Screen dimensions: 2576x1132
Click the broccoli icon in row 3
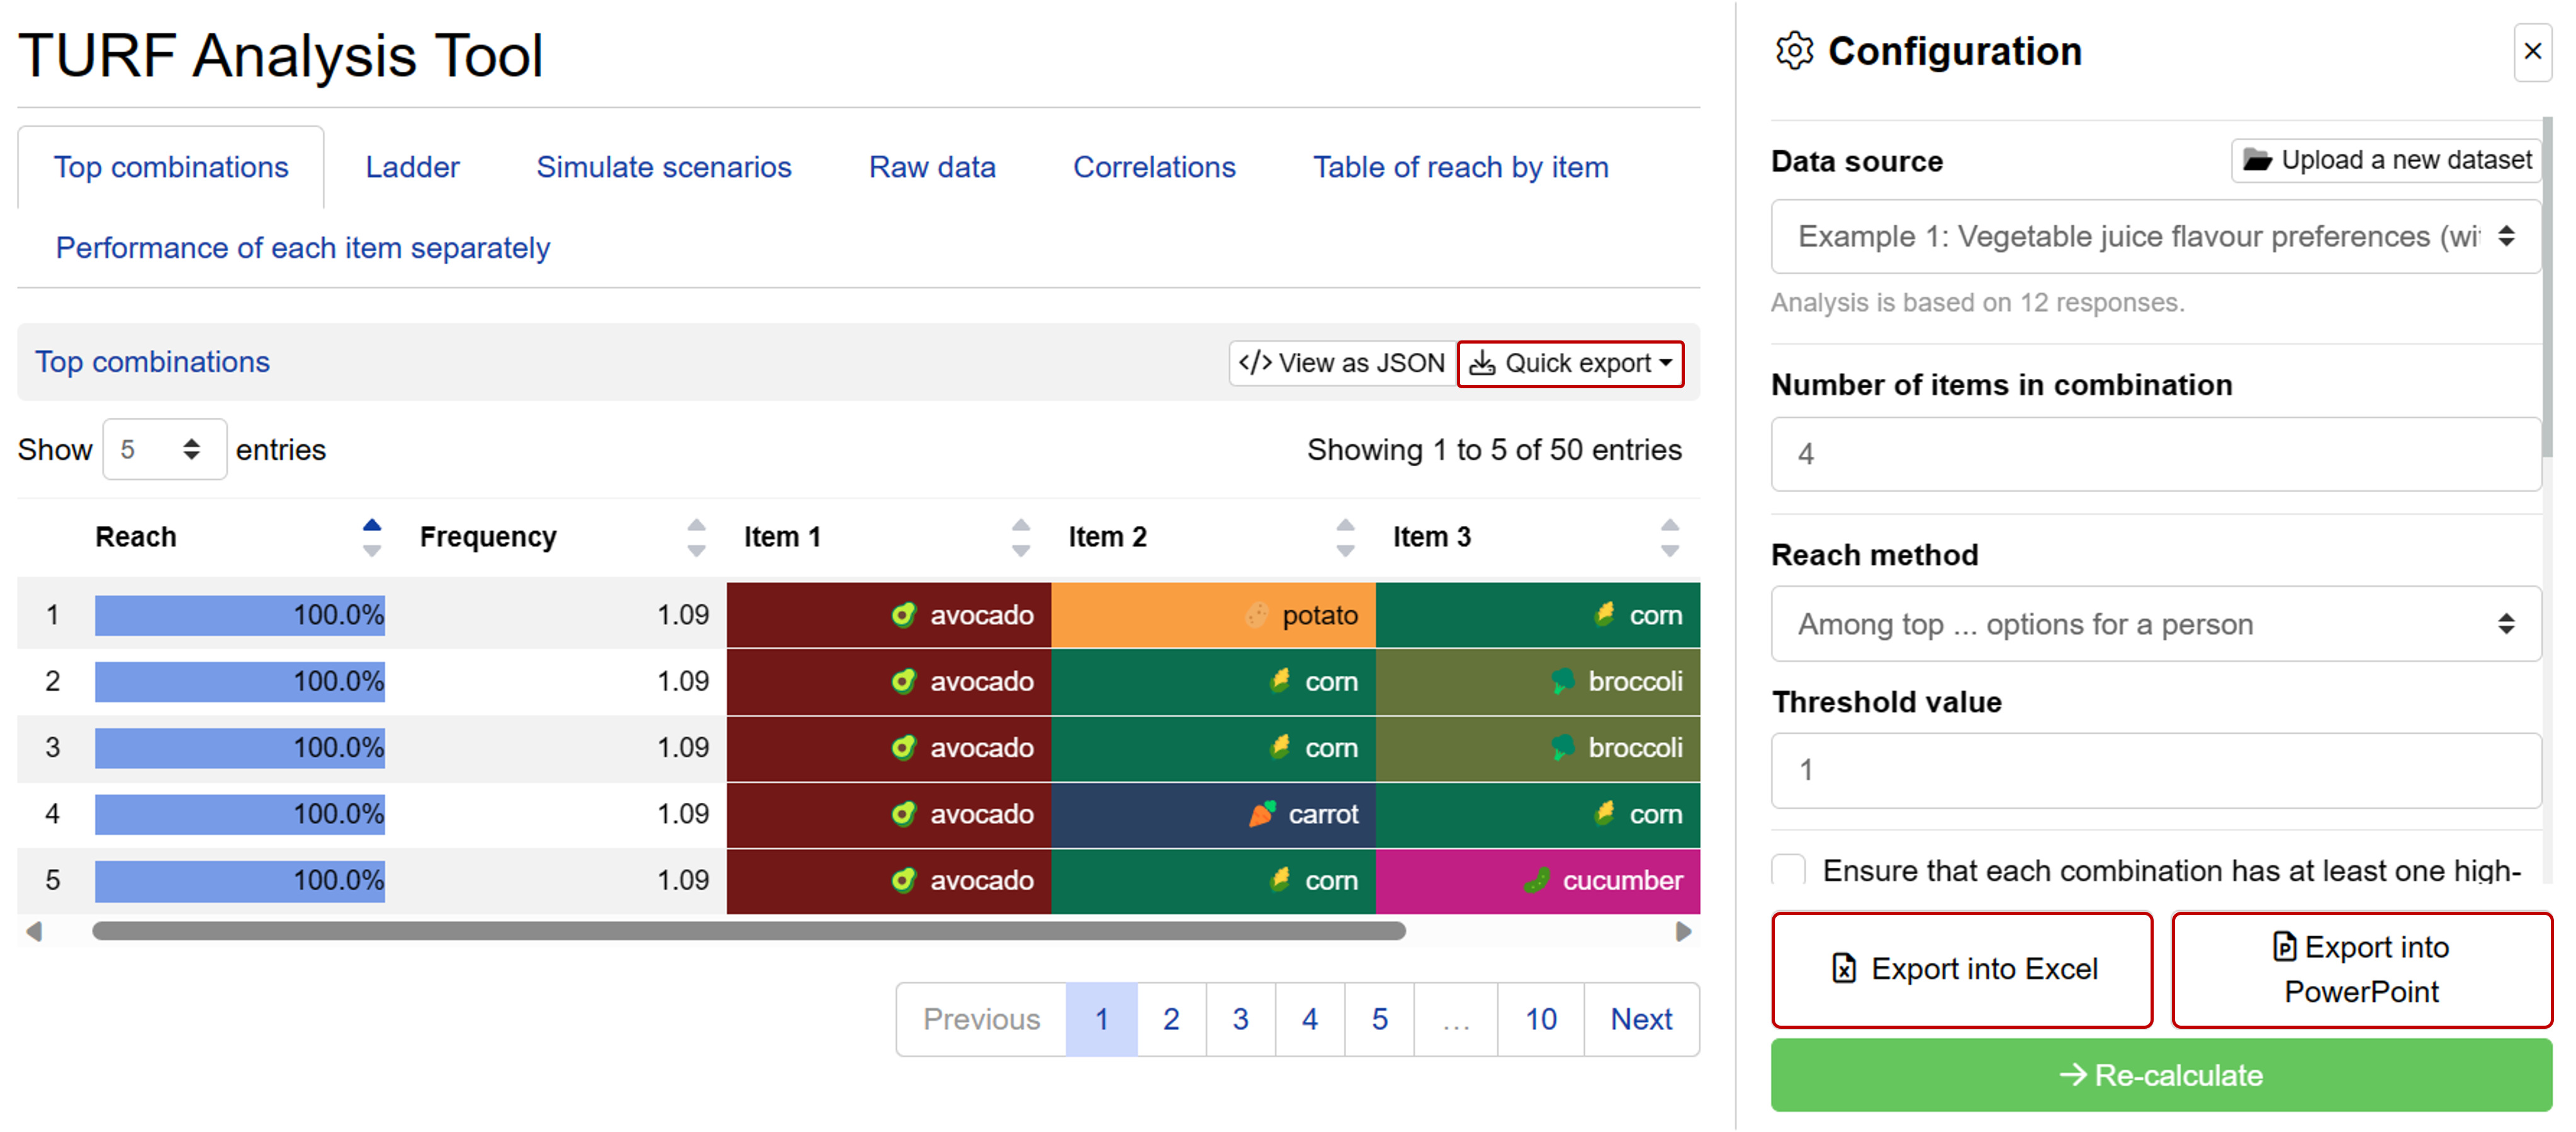[1562, 747]
